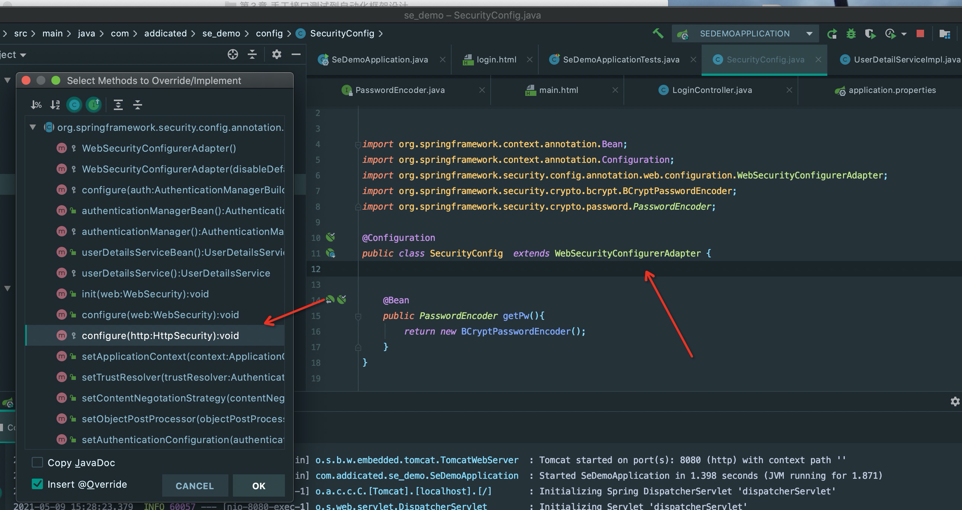Stop the running application
Image resolution: width=962 pixels, height=510 pixels.
click(x=920, y=34)
